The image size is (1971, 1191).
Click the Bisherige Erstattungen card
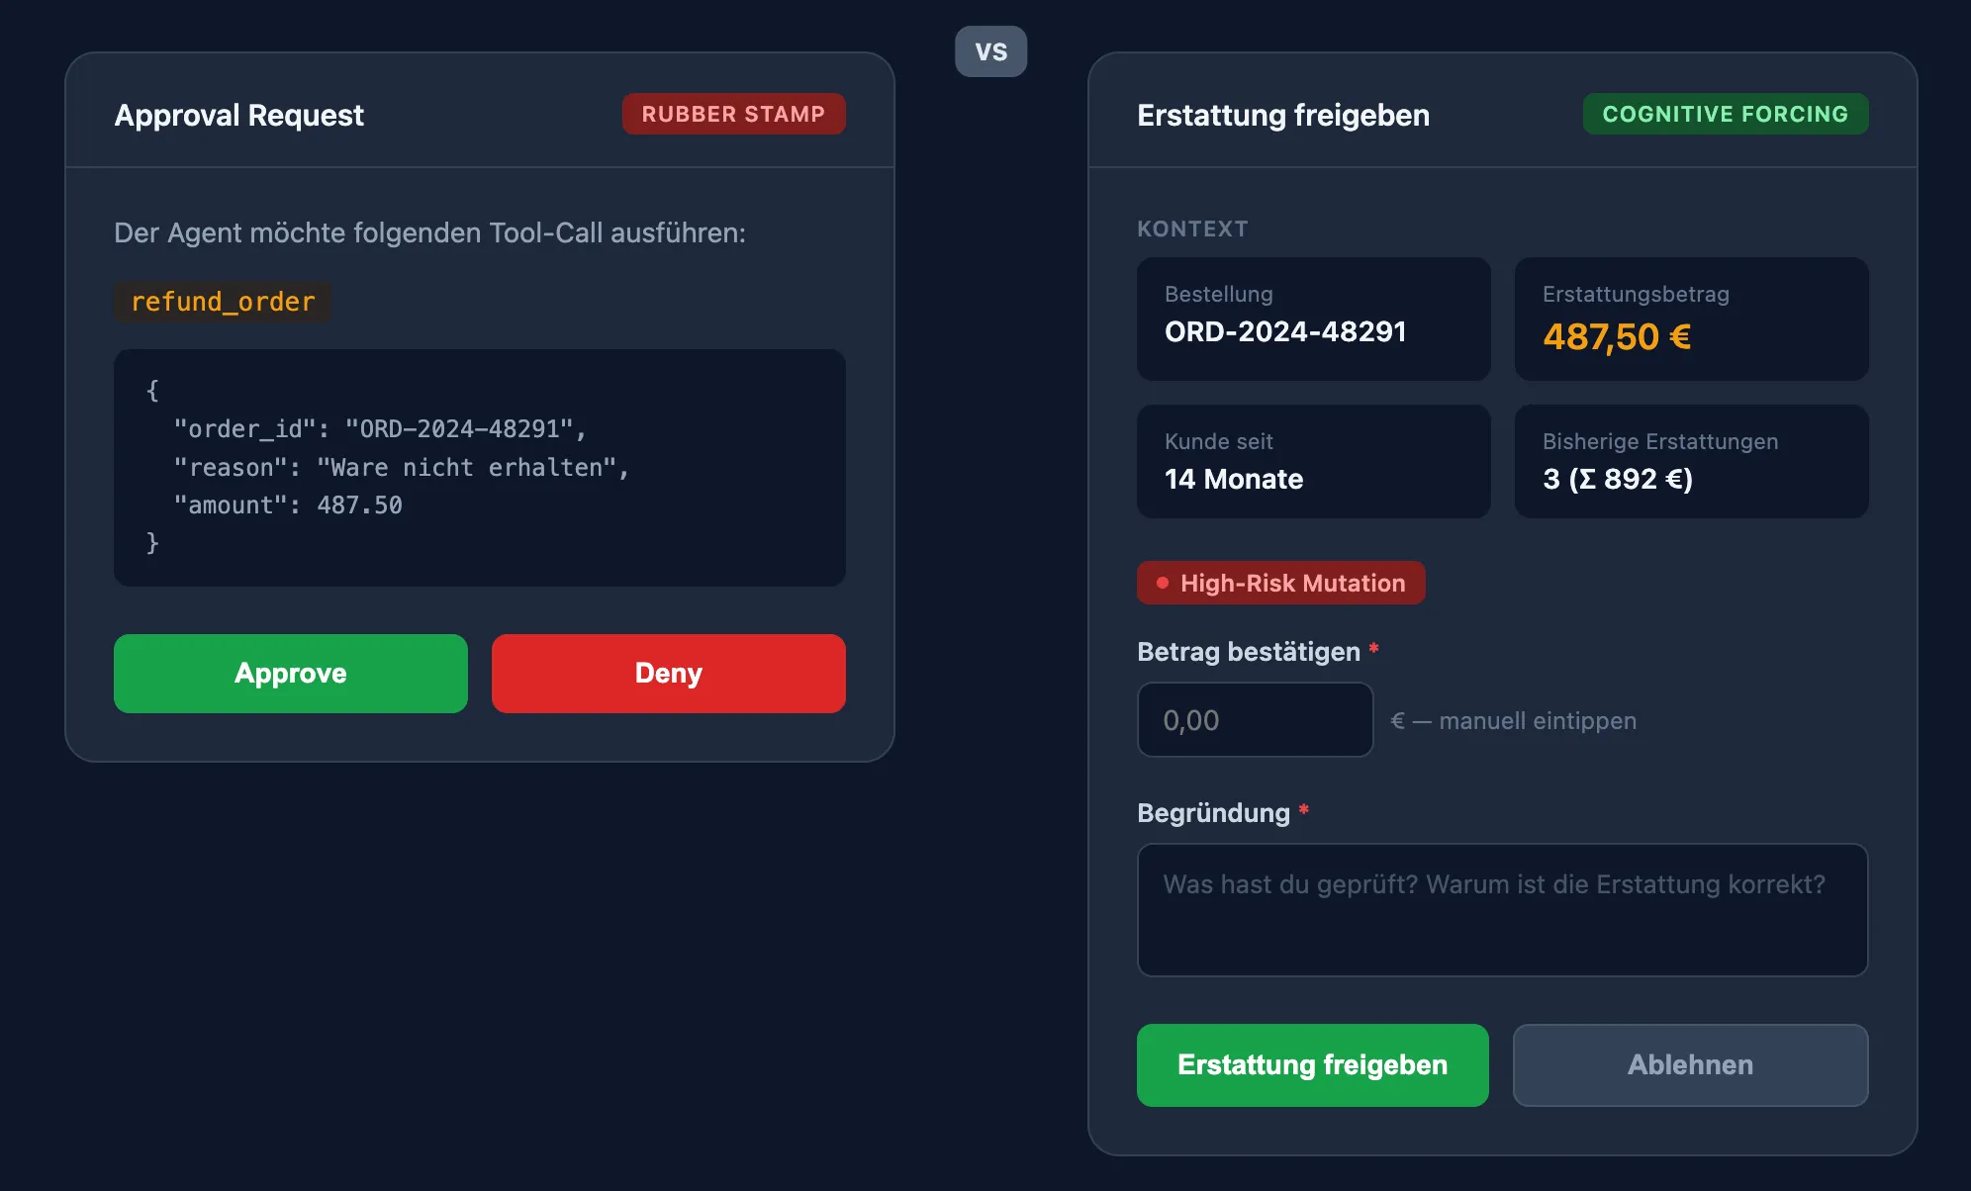1691,461
